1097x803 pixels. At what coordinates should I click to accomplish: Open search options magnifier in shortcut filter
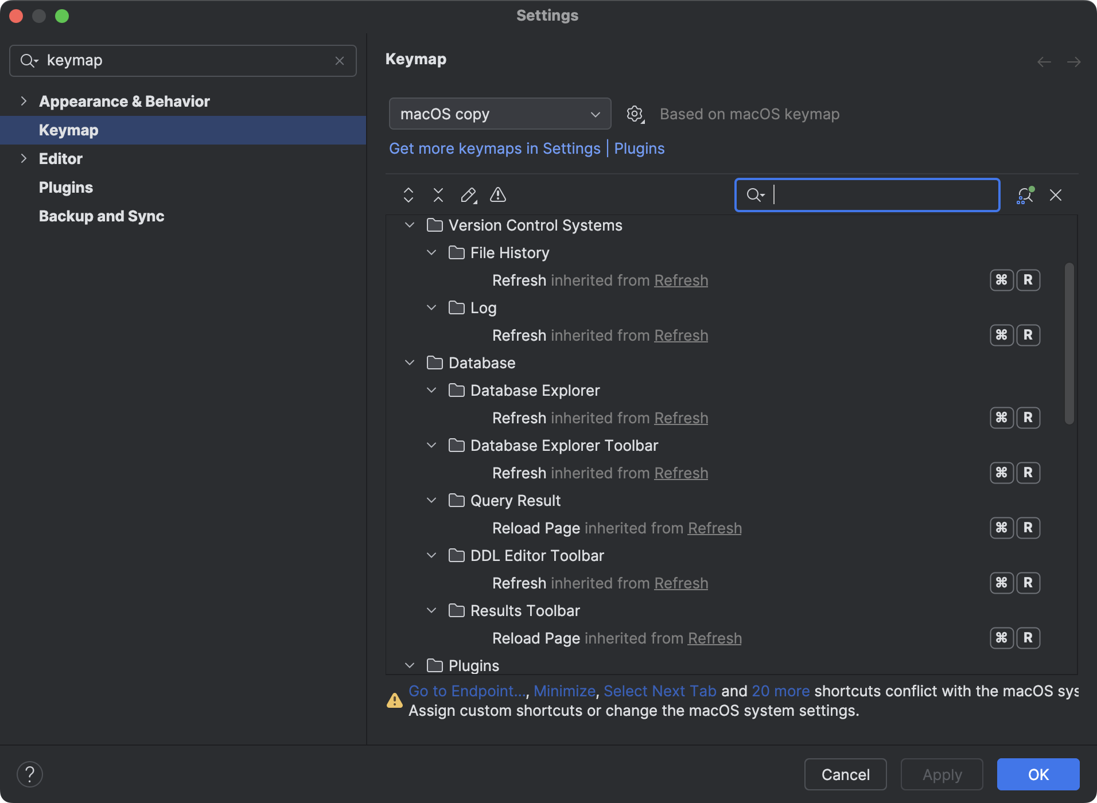coord(756,195)
